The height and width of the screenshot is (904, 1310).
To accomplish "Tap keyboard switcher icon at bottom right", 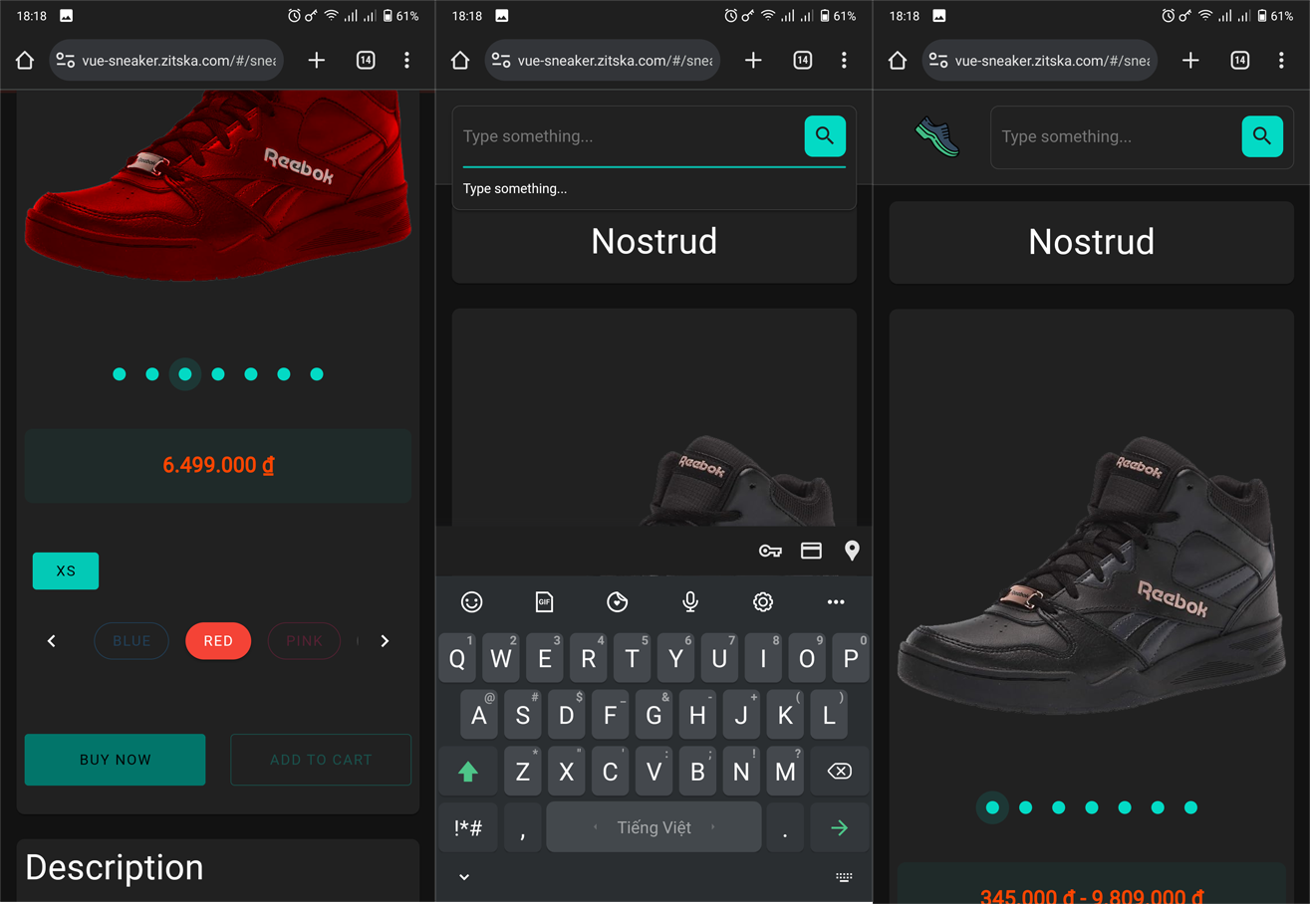I will (844, 877).
